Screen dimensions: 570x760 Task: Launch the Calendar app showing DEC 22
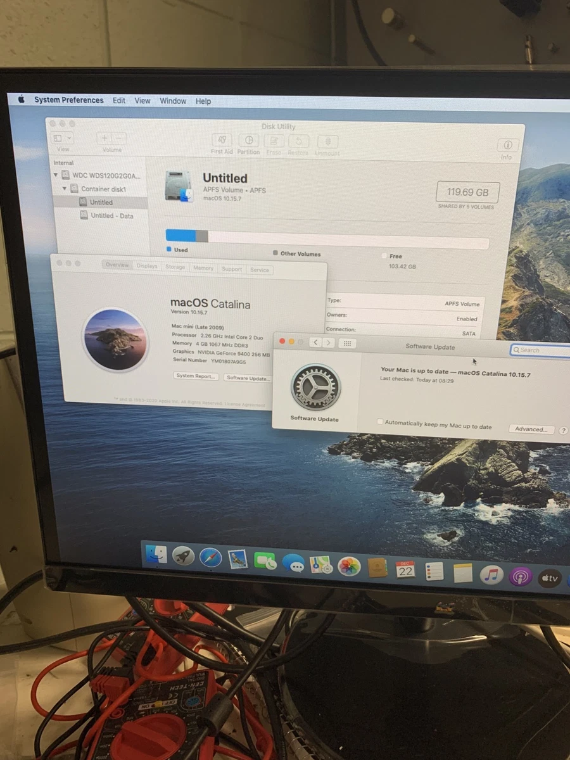pos(405,569)
